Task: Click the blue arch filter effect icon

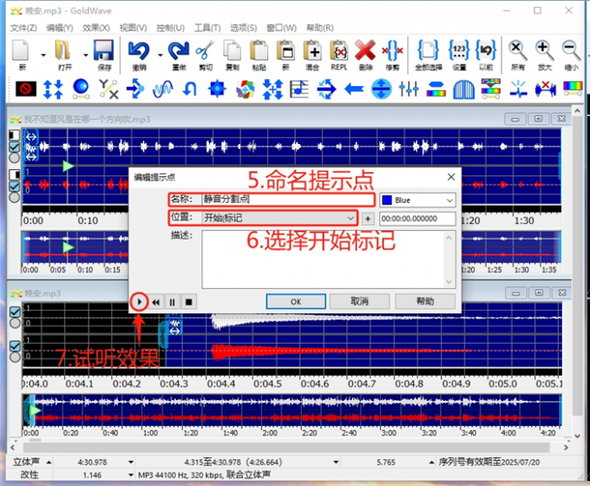Action: click(463, 89)
